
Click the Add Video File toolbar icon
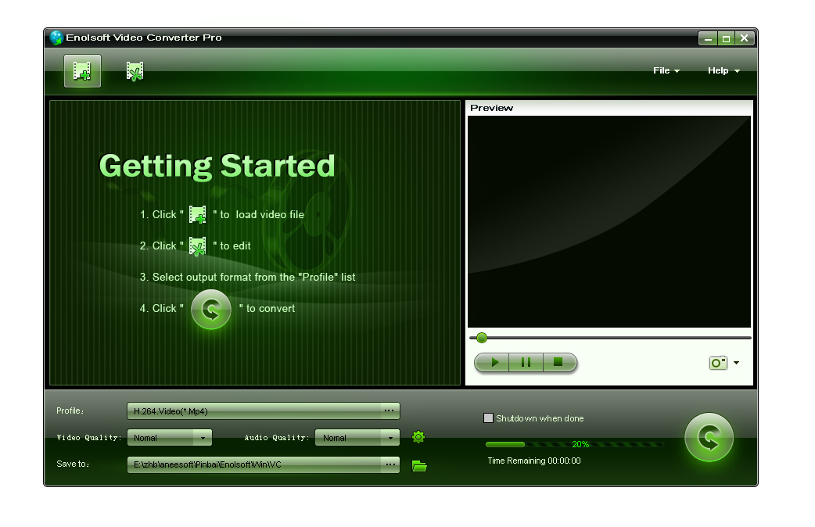82,71
